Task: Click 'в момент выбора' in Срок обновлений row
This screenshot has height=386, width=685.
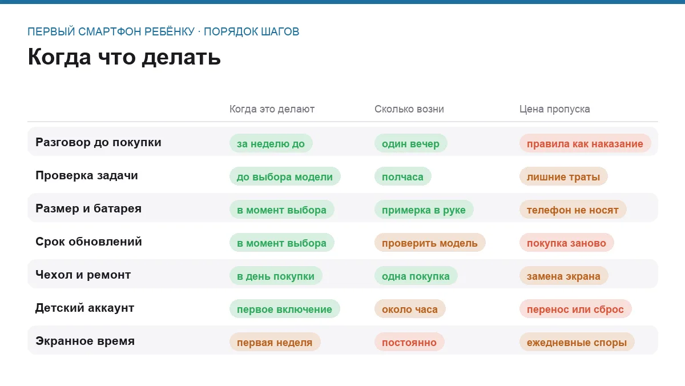Action: click(282, 243)
